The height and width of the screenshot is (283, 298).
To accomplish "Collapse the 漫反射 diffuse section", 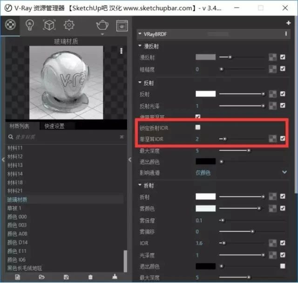I will click(x=140, y=46).
